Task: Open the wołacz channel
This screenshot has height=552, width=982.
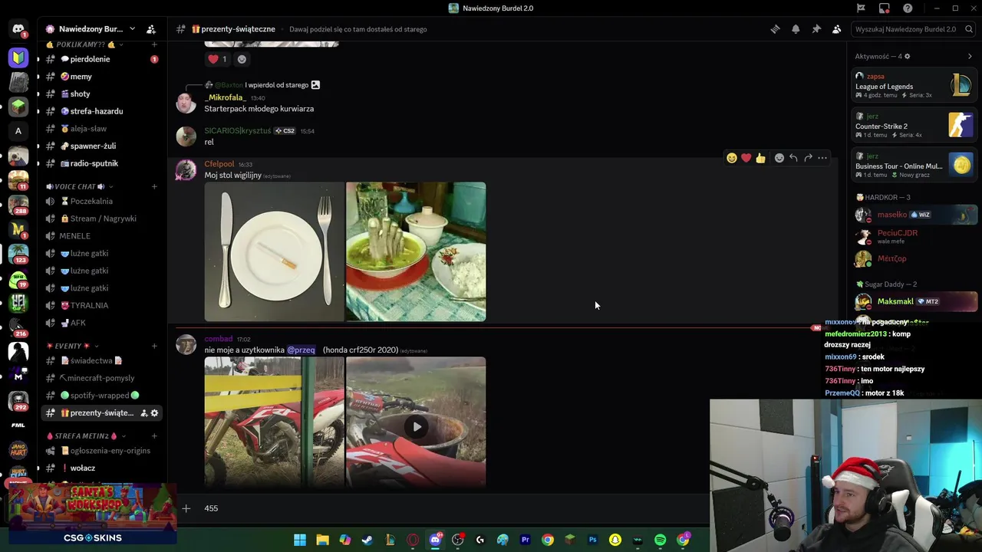Action: [x=101, y=468]
